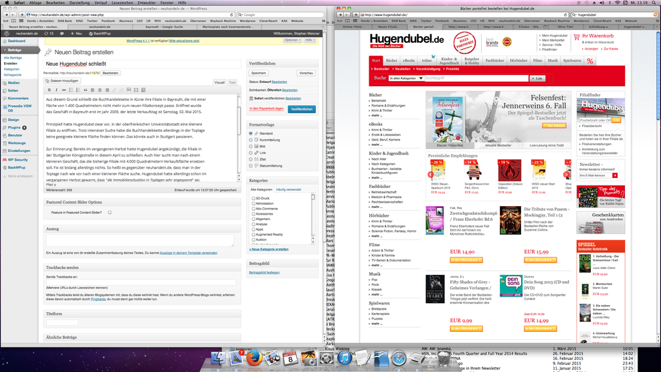The height and width of the screenshot is (372, 661).
Task: Select Statusmitteilung post format
Action: point(251,166)
